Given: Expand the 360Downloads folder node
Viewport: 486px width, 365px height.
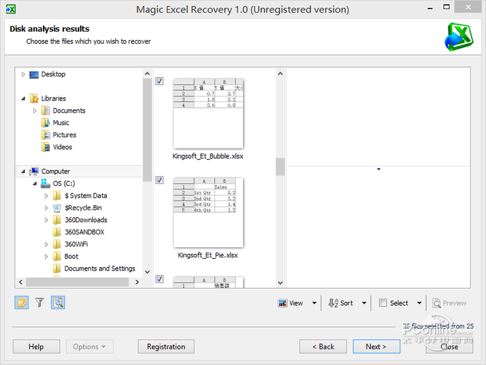Looking at the screenshot, I should (47, 220).
